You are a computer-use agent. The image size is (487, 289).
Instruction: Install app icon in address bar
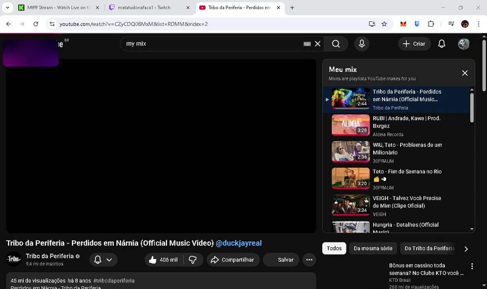372,24
